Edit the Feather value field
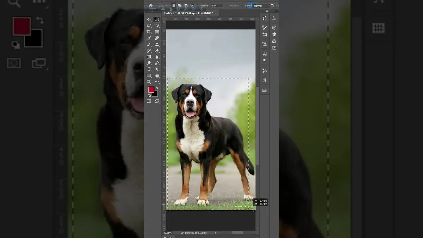The width and height of the screenshot is (423, 238). tap(217, 6)
